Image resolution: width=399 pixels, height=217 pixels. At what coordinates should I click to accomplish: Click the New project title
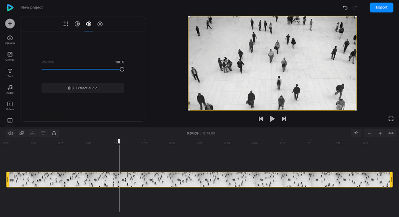pos(32,7)
